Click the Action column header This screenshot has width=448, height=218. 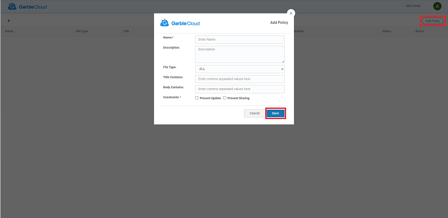click(x=420, y=31)
